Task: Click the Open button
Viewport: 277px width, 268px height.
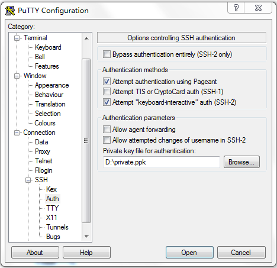Action: (x=189, y=252)
